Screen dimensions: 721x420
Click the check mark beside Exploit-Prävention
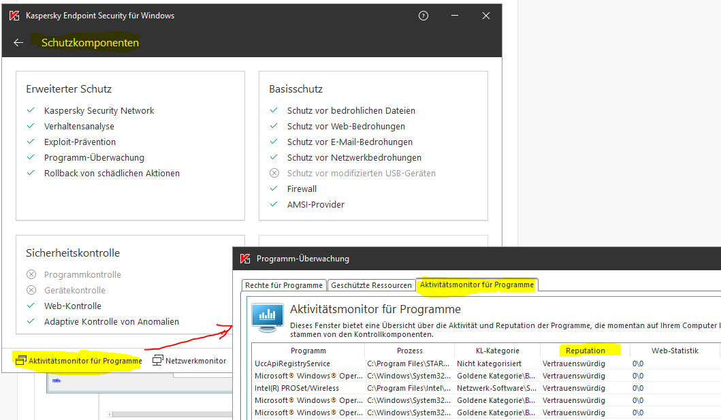[31, 142]
